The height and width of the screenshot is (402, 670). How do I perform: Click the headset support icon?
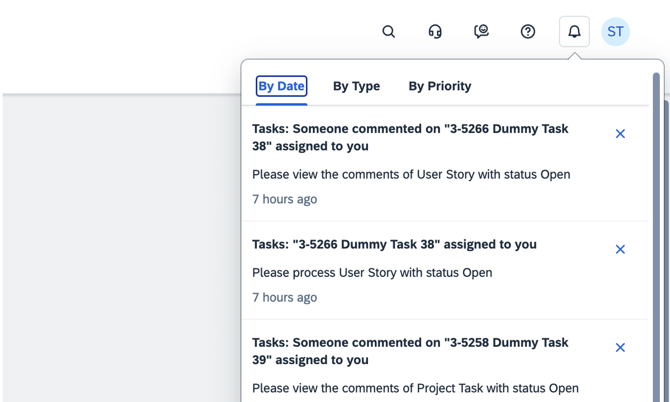[x=435, y=32]
